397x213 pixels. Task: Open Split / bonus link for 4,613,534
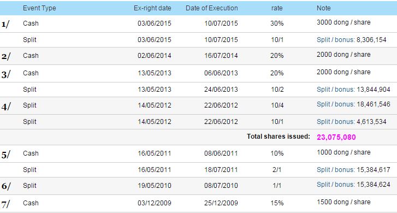(335, 122)
